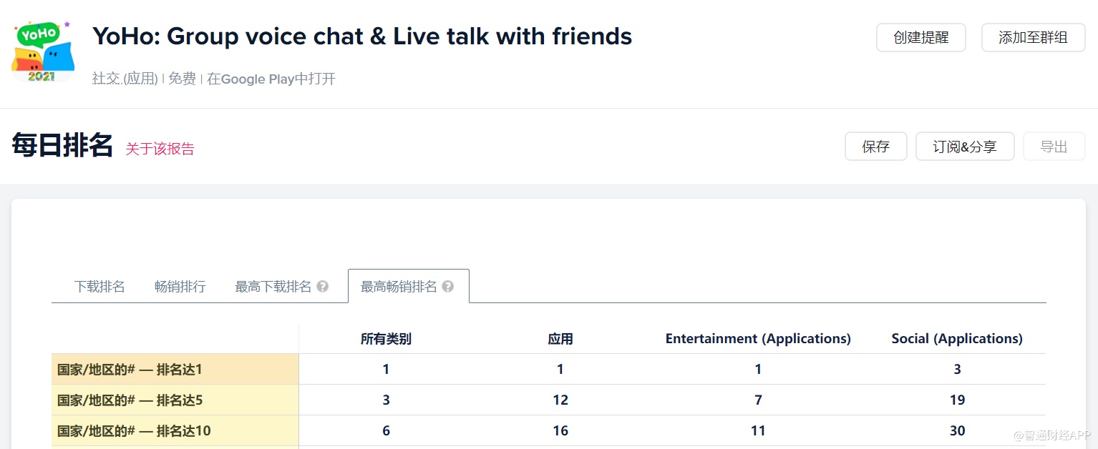Open the 畅销排行 tab

tap(180, 287)
